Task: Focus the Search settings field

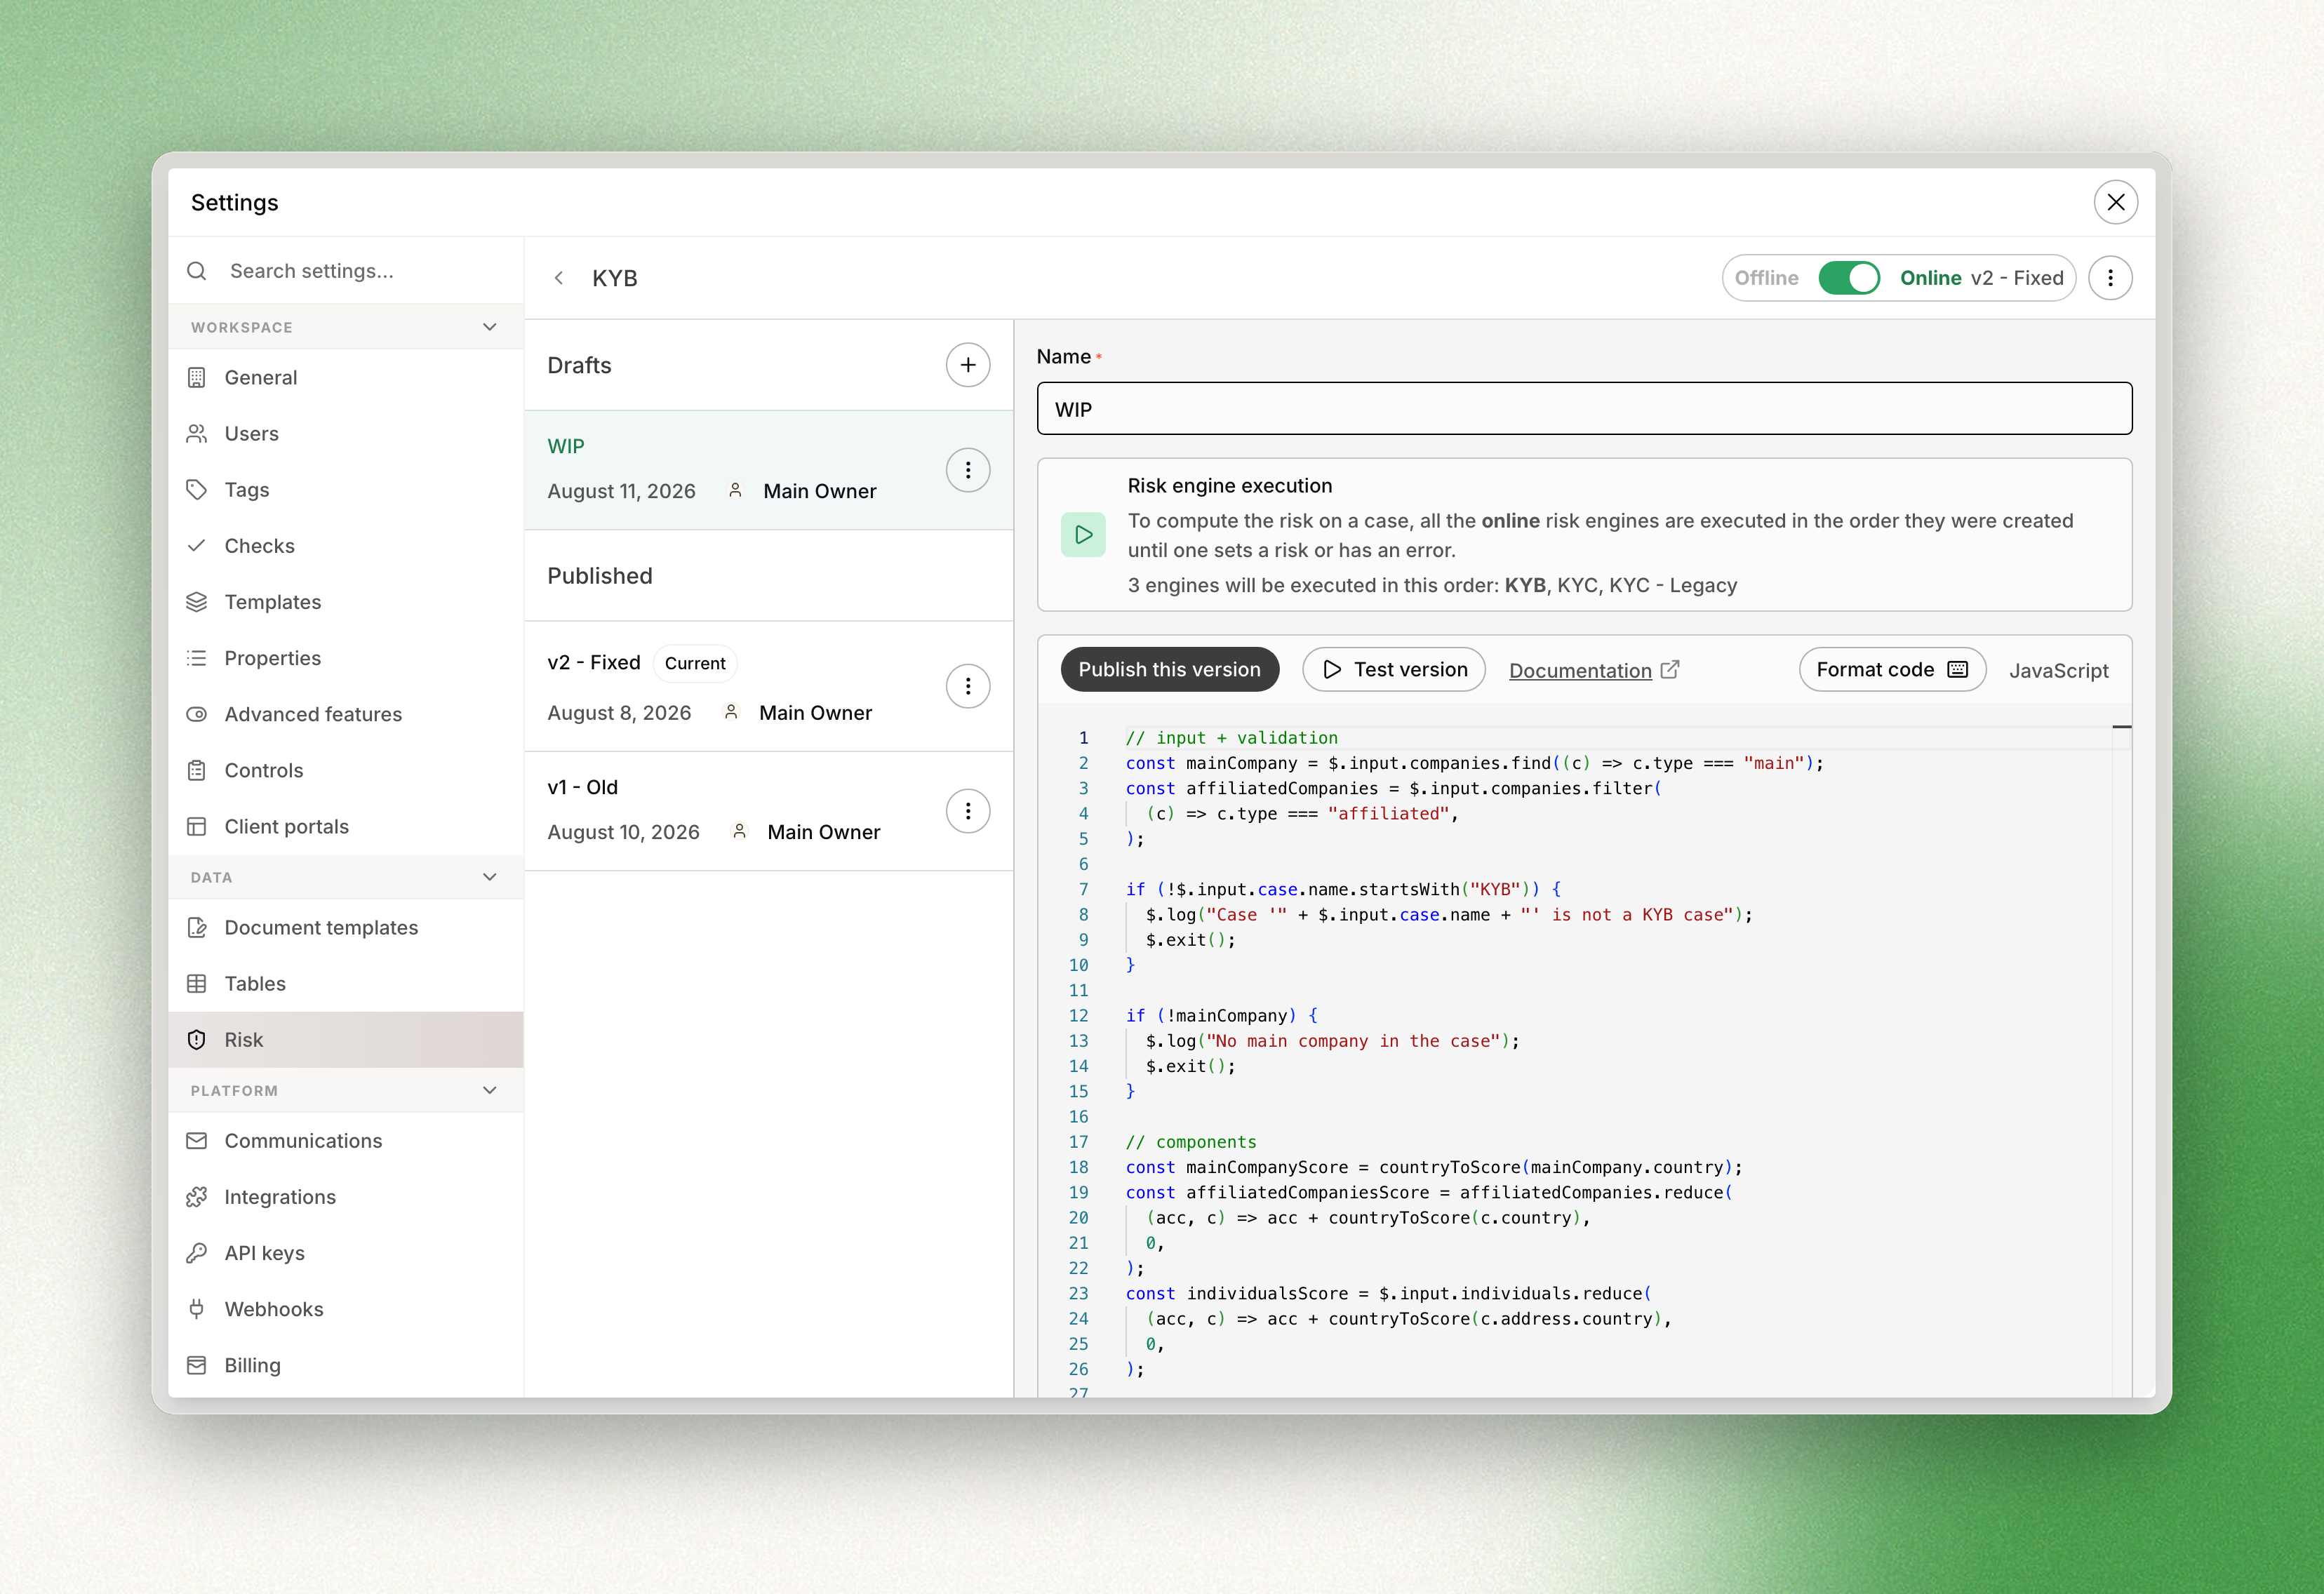Action: pos(346,271)
